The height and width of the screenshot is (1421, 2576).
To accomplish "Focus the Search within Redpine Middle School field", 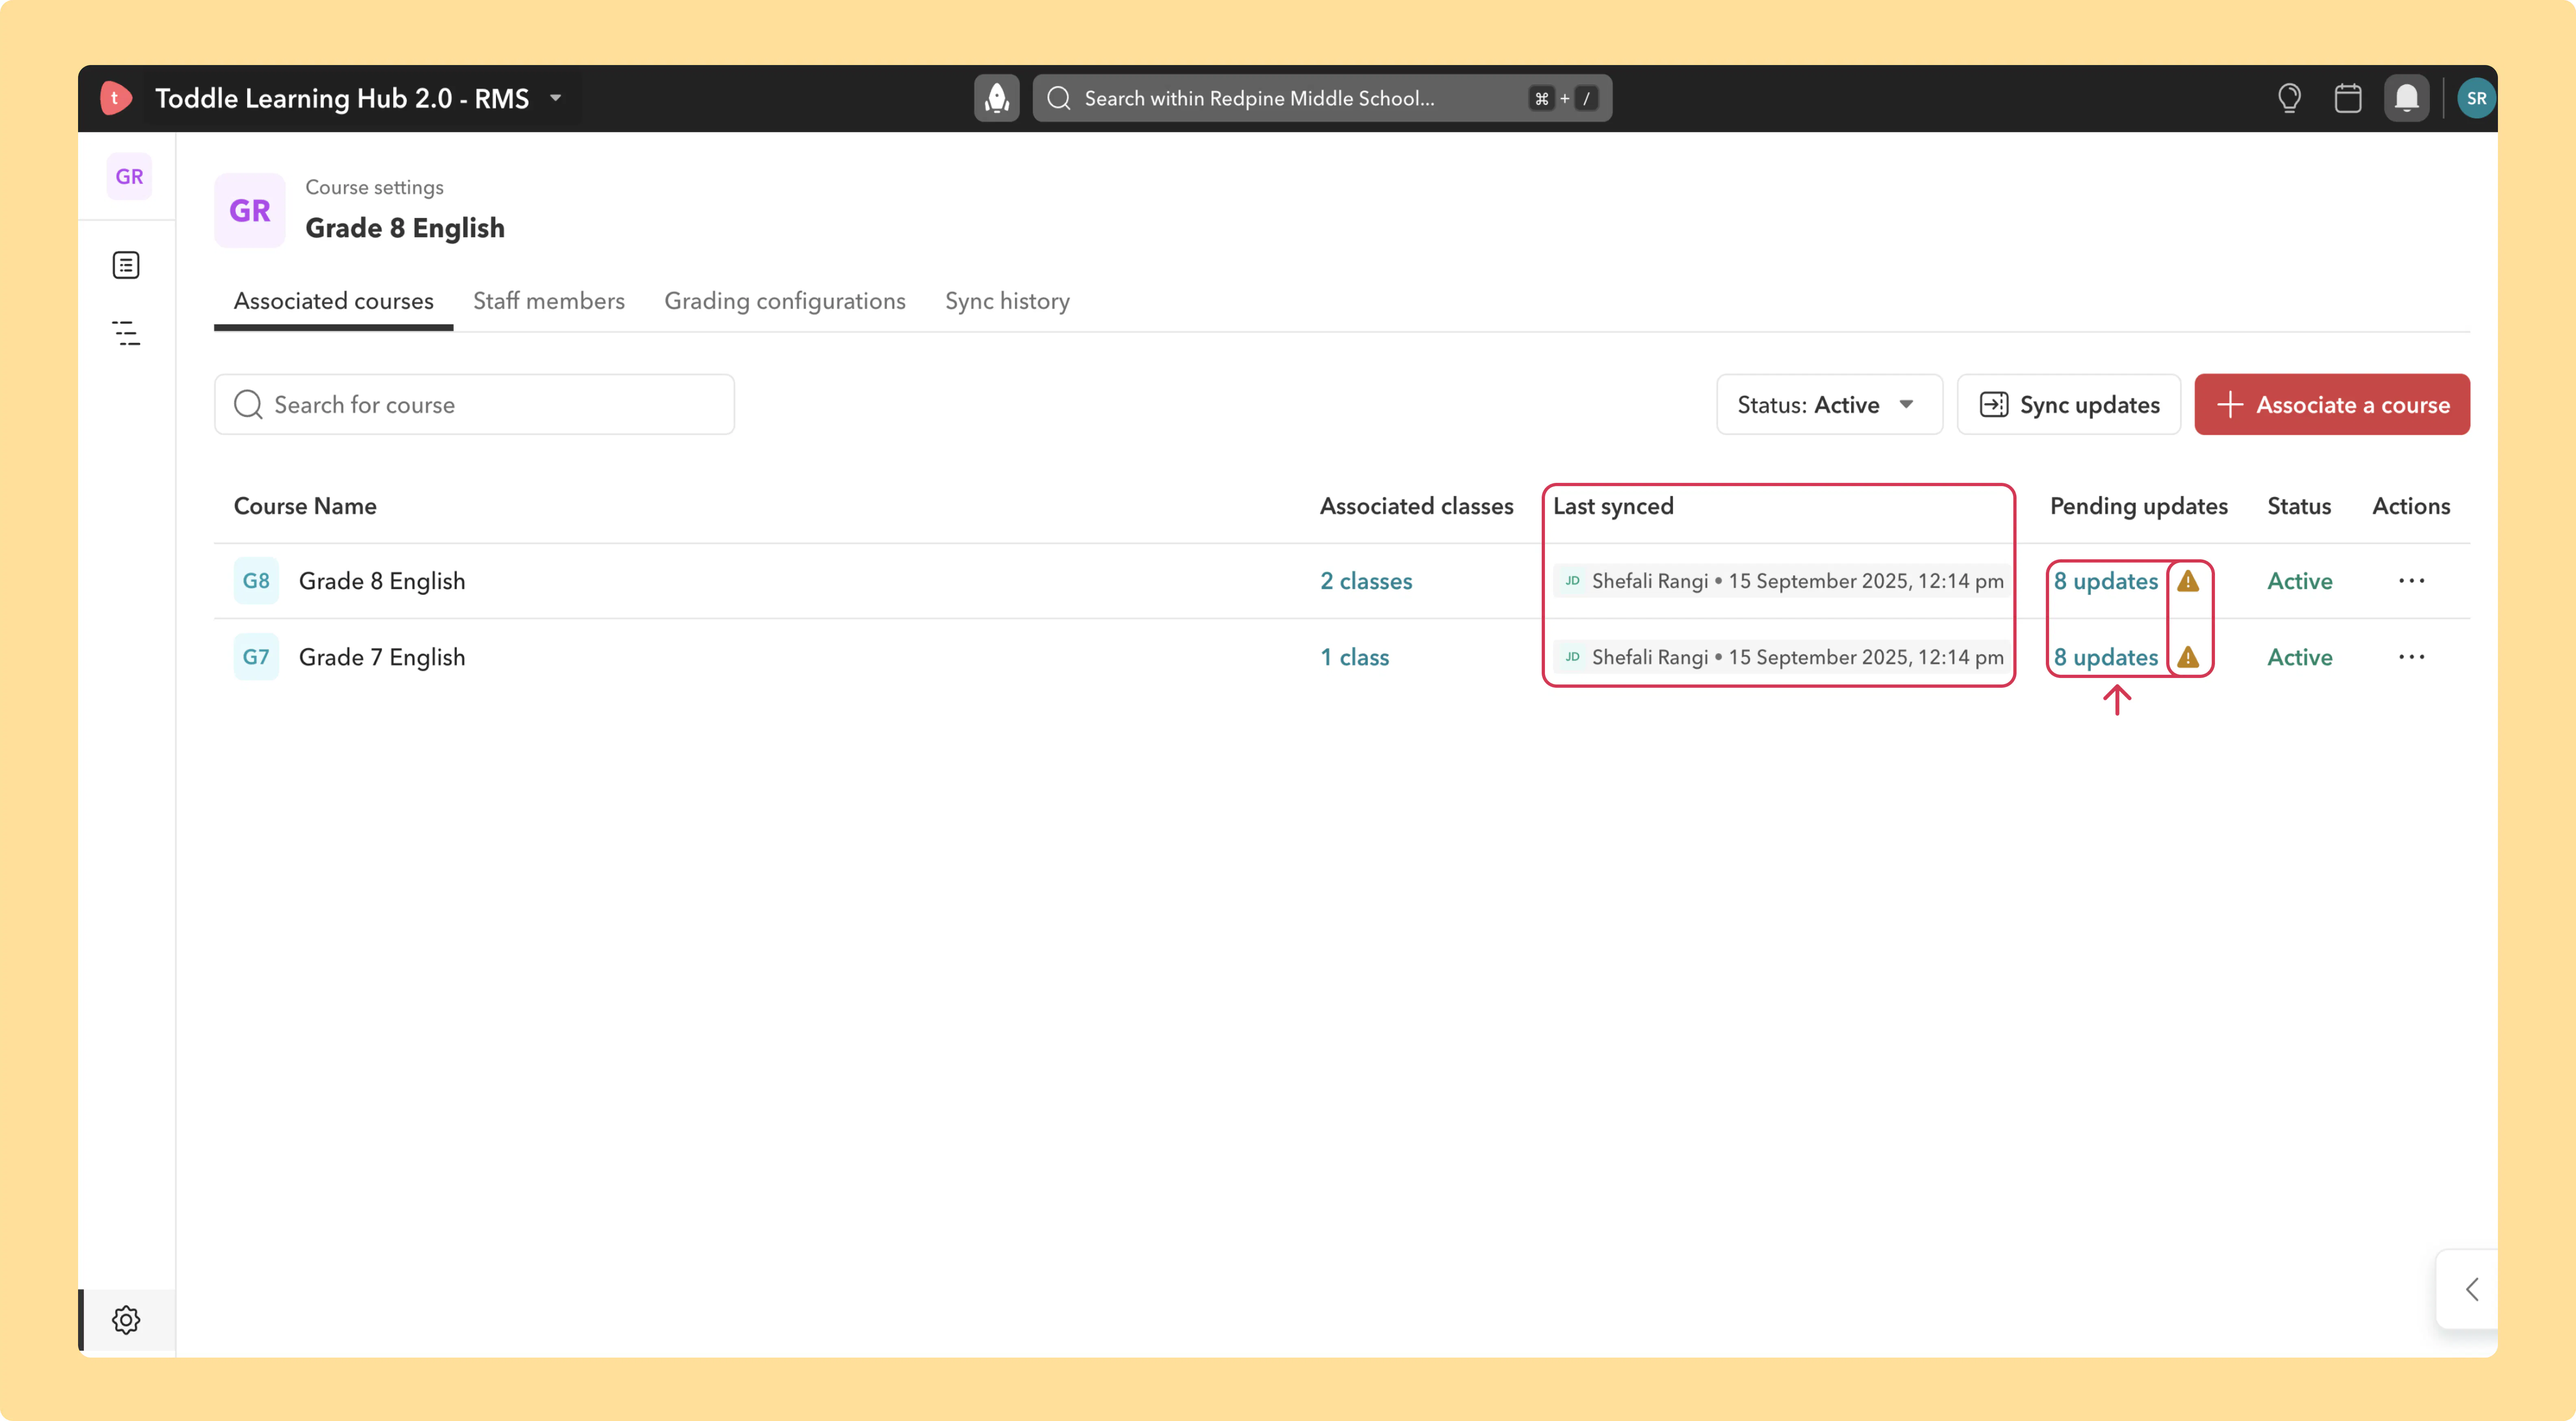I will point(1322,98).
